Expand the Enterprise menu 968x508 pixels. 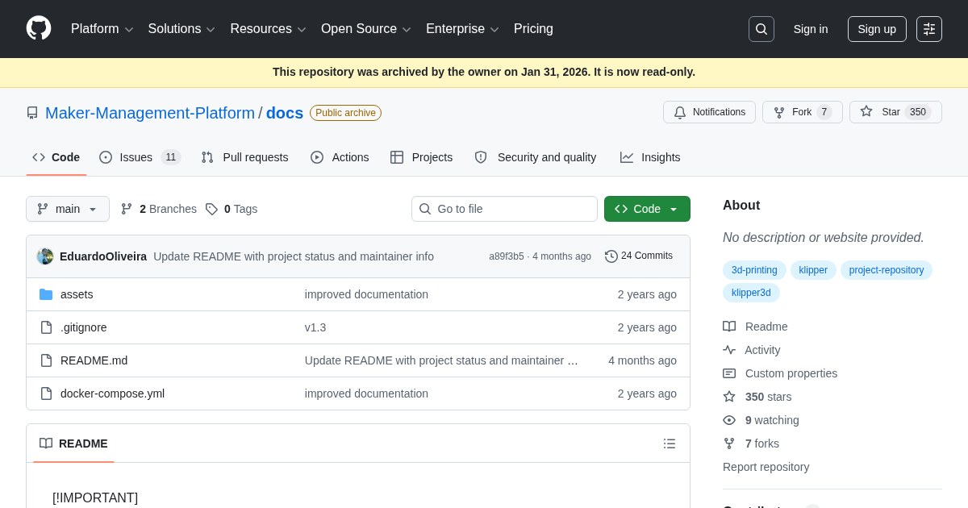tap(462, 29)
